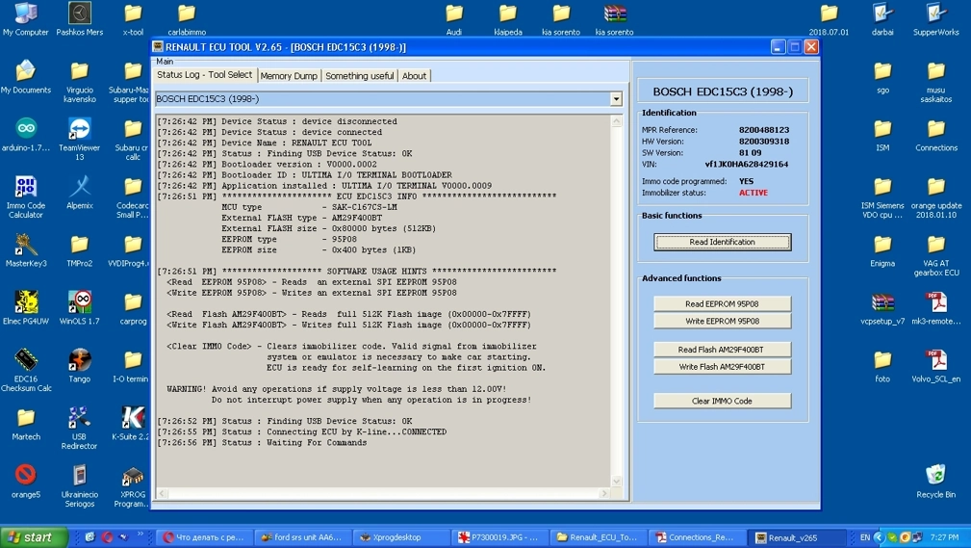Click Read Flash AM29F400BT button

click(x=722, y=350)
